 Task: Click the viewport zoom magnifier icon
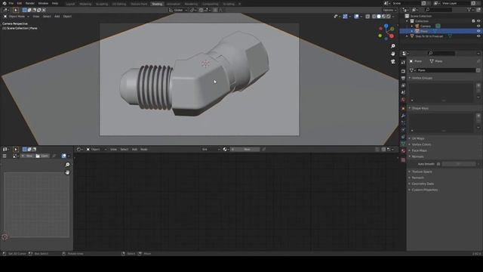point(392,46)
